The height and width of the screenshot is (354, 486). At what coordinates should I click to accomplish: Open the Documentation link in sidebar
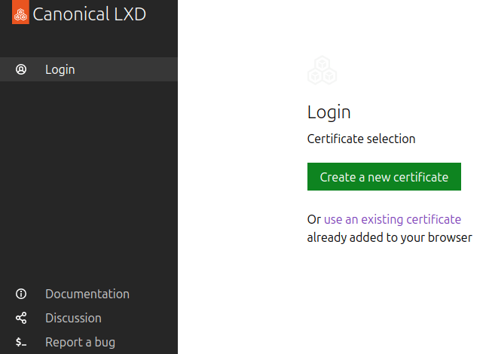[87, 294]
